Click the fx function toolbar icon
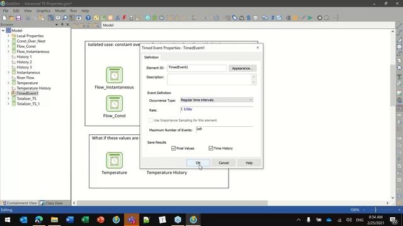Screen dimensions: 403x226 [x=118, y=18]
